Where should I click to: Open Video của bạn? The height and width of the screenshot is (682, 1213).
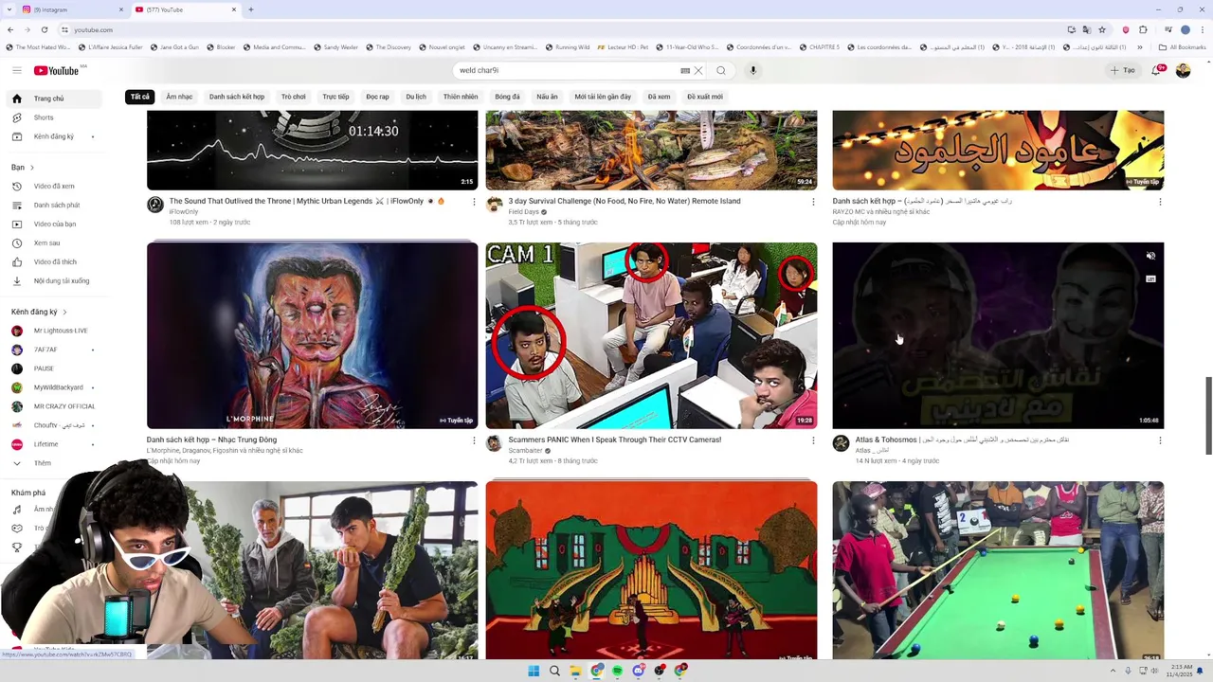click(x=52, y=224)
